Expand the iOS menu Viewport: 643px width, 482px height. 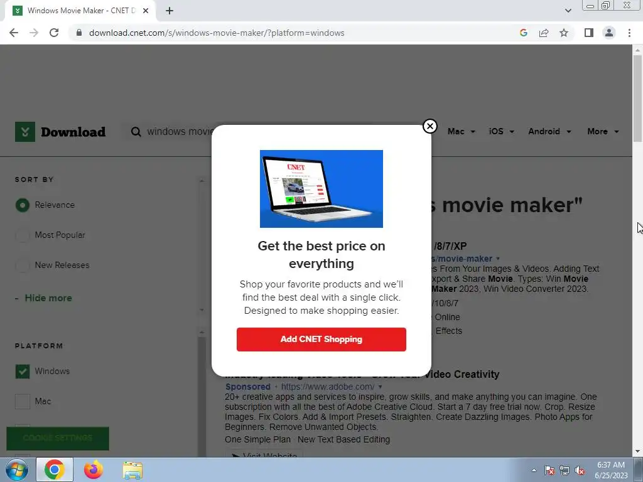click(x=501, y=132)
